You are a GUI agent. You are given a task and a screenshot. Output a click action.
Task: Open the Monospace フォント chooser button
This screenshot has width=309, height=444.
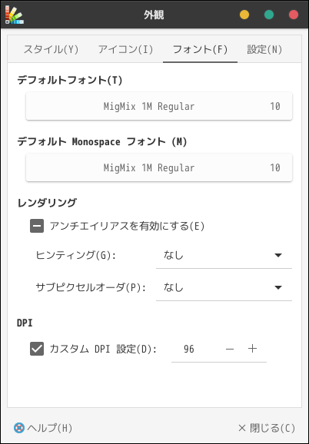coord(159,167)
